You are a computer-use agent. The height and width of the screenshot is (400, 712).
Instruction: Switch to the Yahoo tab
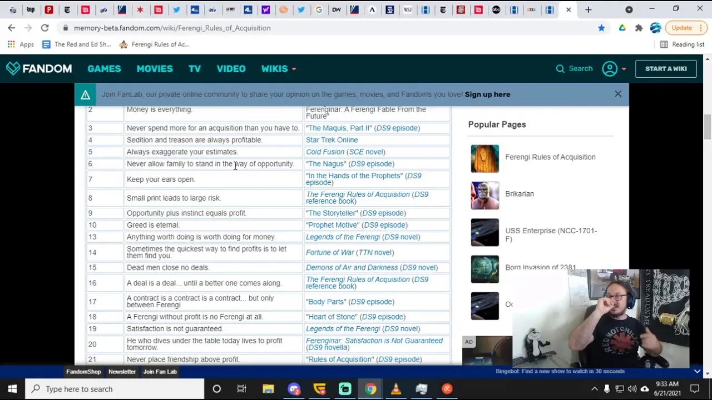click(265, 9)
